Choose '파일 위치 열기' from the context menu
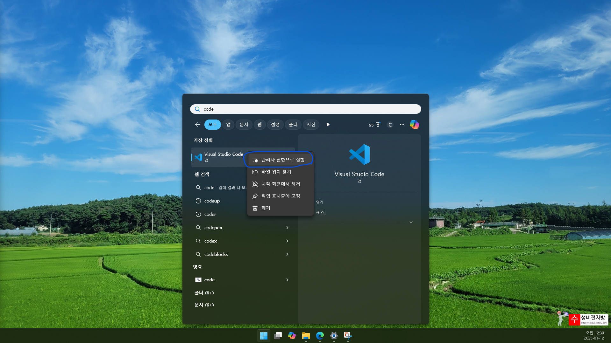Image resolution: width=611 pixels, height=343 pixels. coord(281,172)
